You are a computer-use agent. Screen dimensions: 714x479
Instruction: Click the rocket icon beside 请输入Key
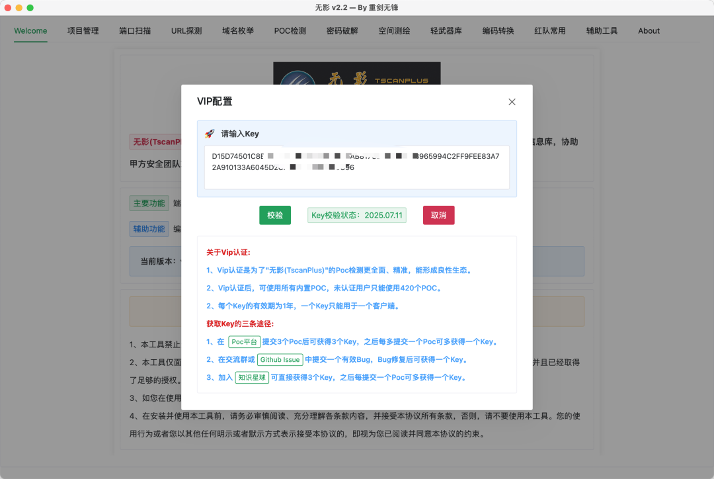(x=210, y=134)
